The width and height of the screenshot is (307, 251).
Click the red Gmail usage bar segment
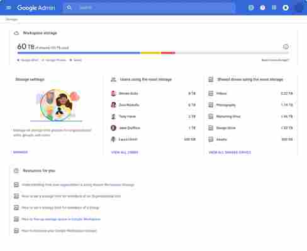pyautogui.click(x=168, y=53)
